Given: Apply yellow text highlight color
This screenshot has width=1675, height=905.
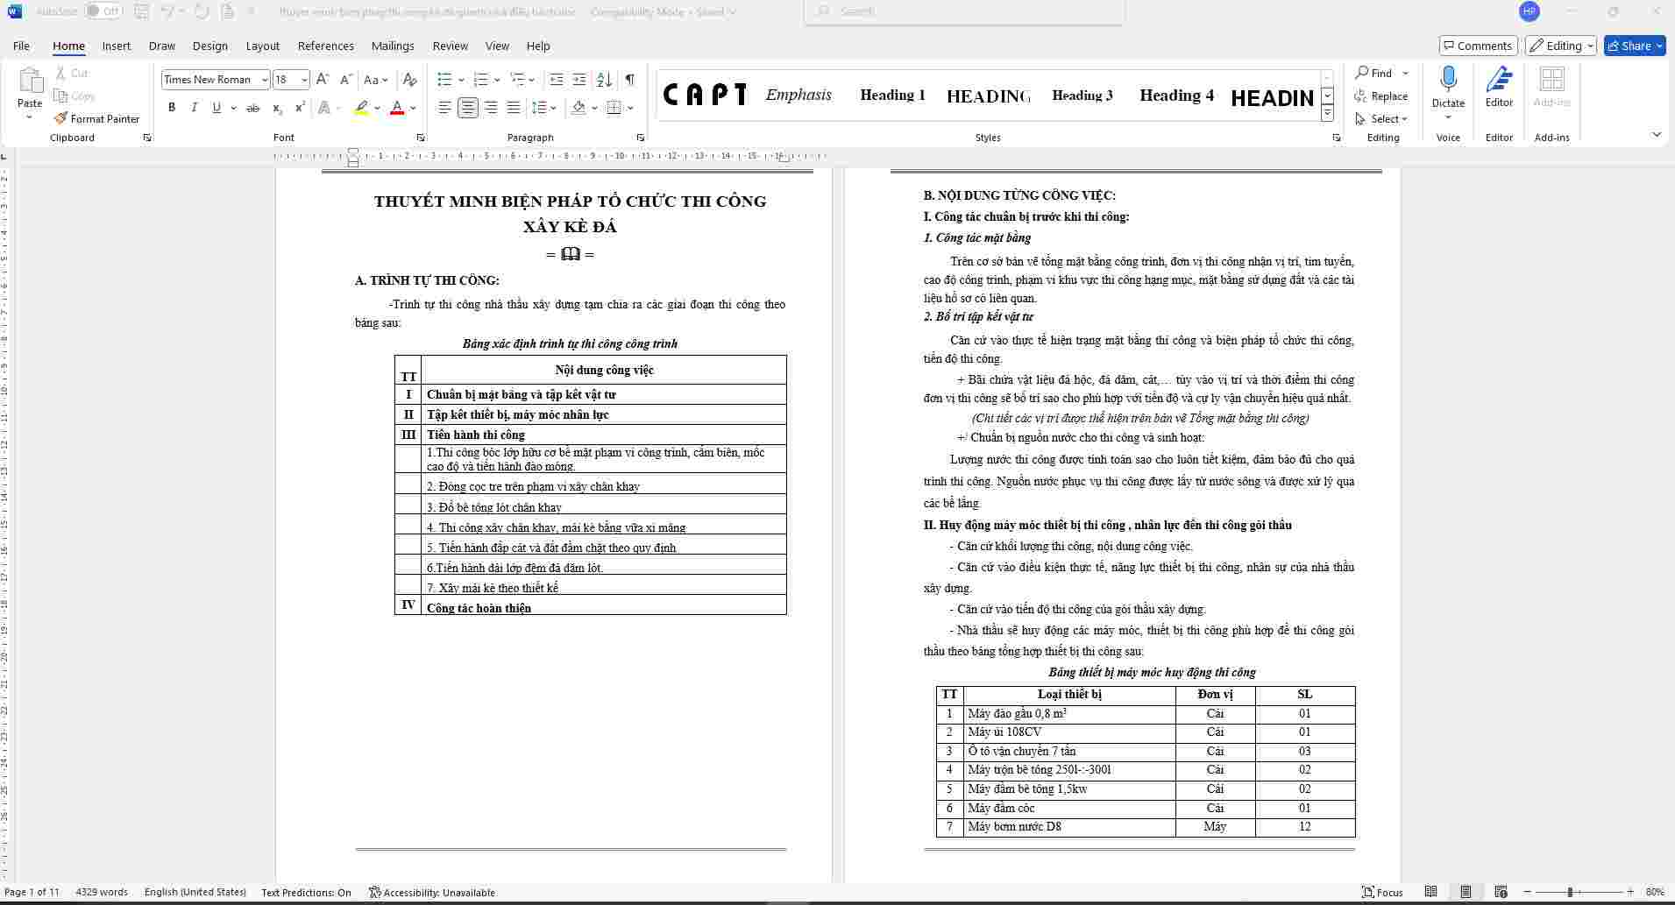Looking at the screenshot, I should pyautogui.click(x=361, y=108).
